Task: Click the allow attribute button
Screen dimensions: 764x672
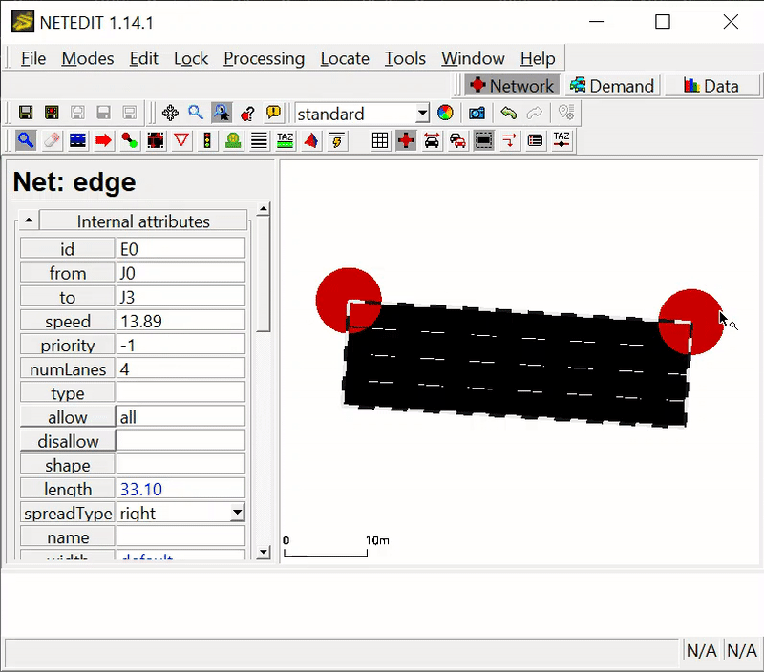Action: tap(68, 417)
